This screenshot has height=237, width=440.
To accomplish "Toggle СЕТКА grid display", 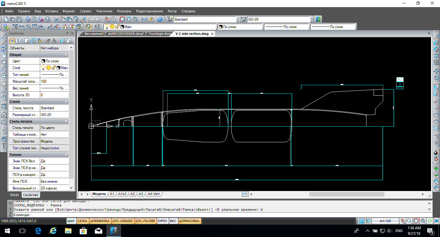I will (x=82, y=221).
